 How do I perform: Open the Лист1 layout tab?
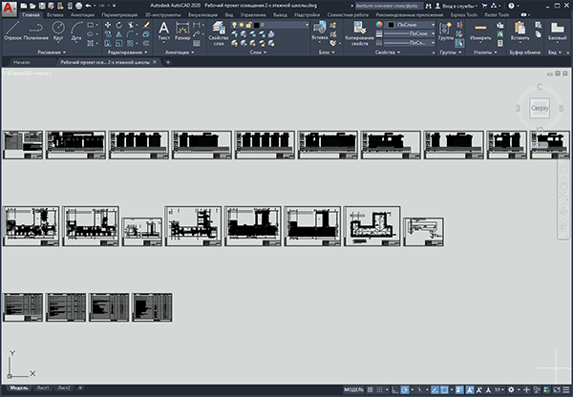pos(42,389)
